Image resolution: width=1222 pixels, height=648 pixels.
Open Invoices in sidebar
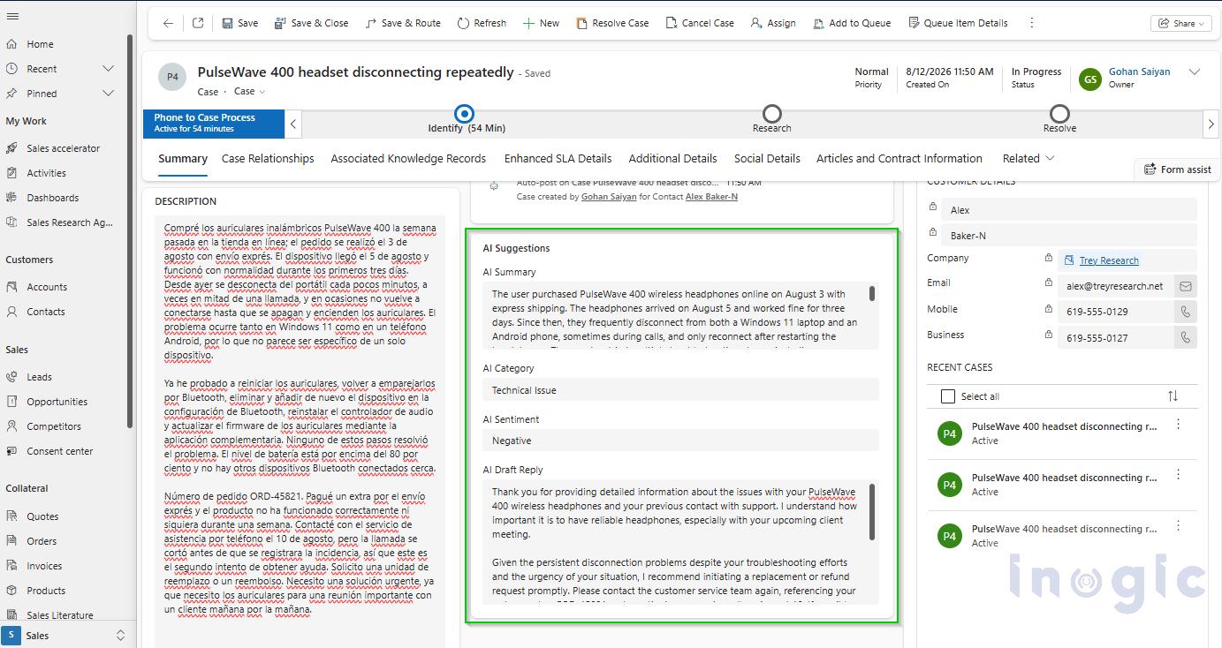pyautogui.click(x=44, y=566)
